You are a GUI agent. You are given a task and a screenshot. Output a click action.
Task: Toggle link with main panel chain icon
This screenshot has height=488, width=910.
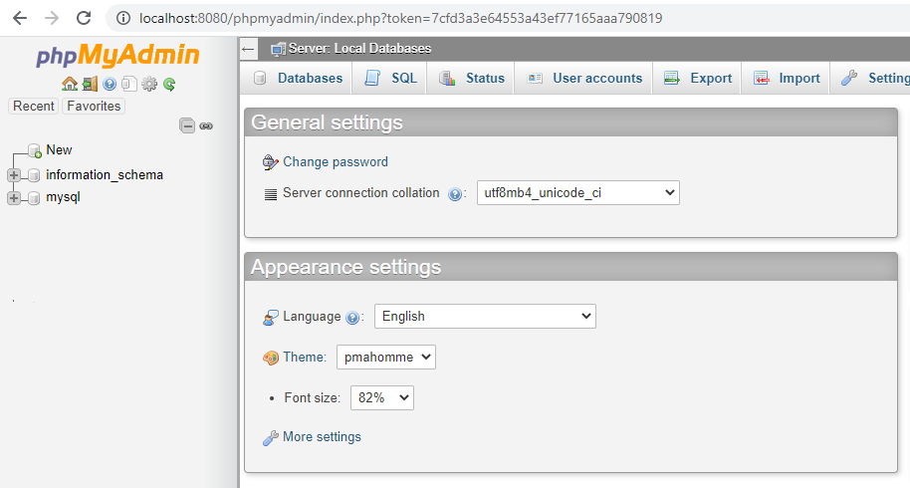tap(206, 125)
